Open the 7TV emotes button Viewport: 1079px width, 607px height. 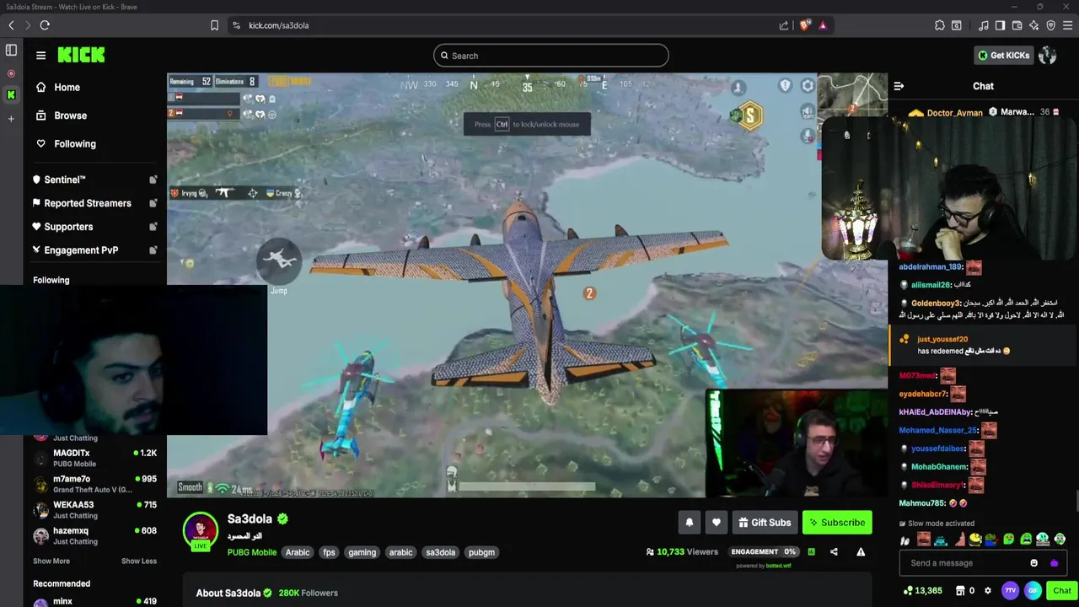[1010, 591]
